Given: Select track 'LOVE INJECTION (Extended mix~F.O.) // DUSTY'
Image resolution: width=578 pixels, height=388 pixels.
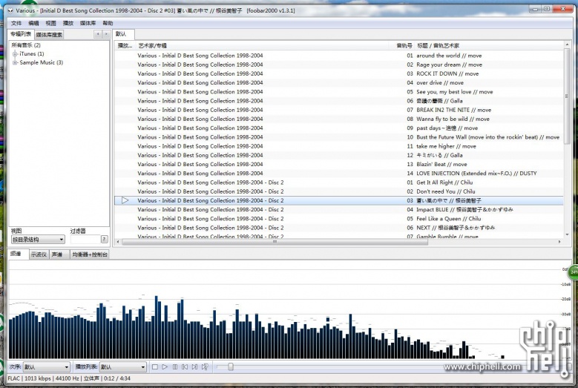Looking at the screenshot, I should point(339,173).
